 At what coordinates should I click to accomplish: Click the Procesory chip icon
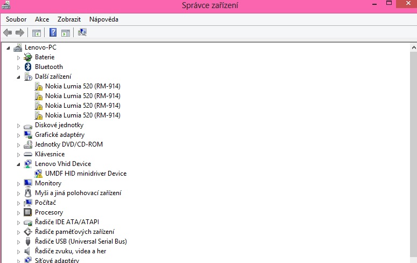(28, 212)
